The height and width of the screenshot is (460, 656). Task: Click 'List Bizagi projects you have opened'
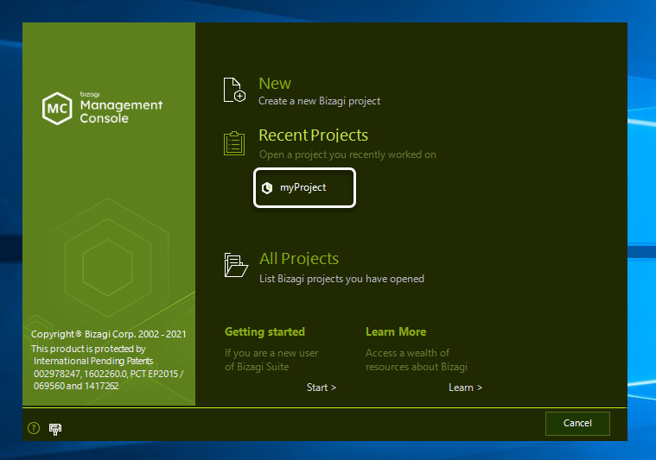click(x=341, y=279)
